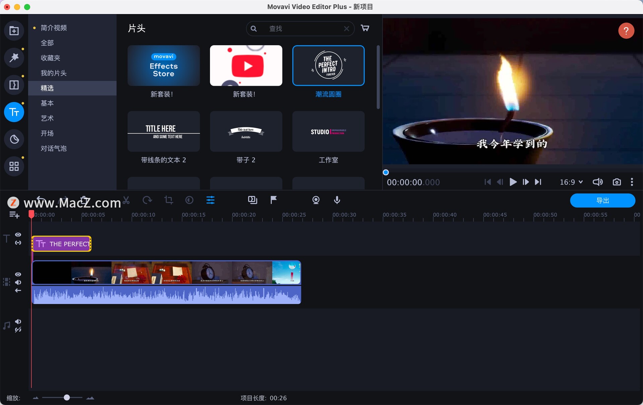
Task: Play the preview video
Action: click(x=513, y=182)
